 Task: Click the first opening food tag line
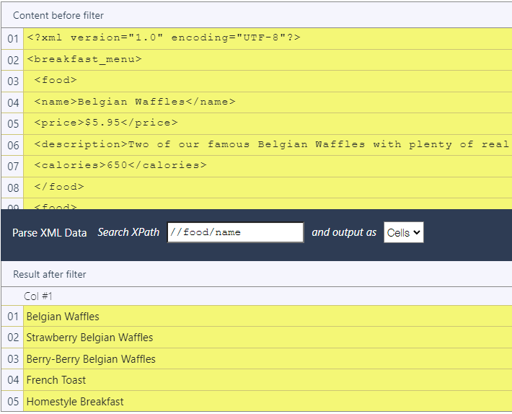coord(56,81)
